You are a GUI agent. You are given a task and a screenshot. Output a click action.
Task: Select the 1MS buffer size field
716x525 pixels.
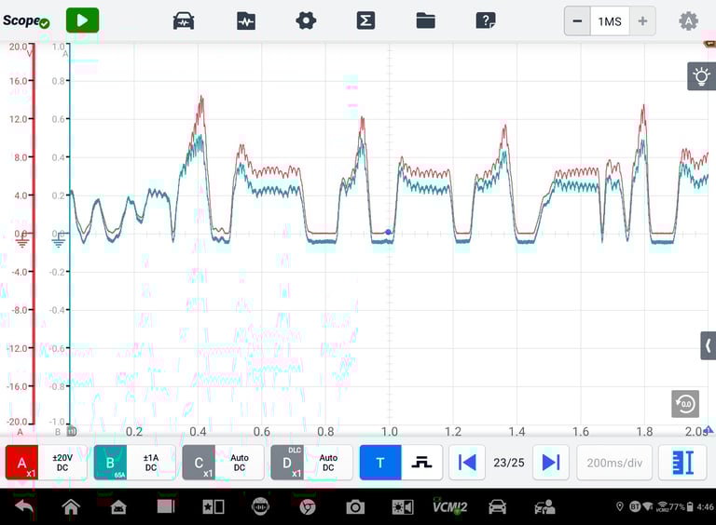click(x=610, y=21)
